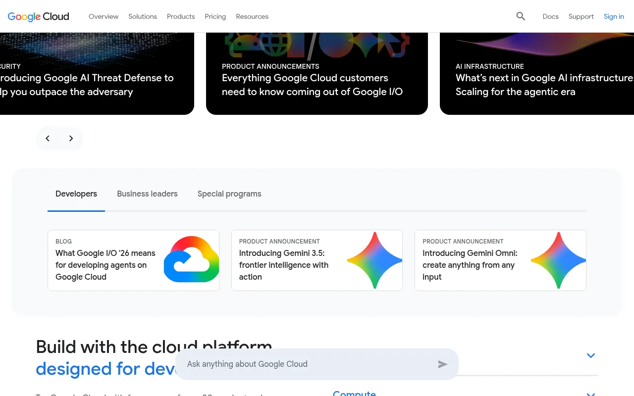Select the Developers tab
Image resolution: width=634 pixels, height=396 pixels.
76,194
